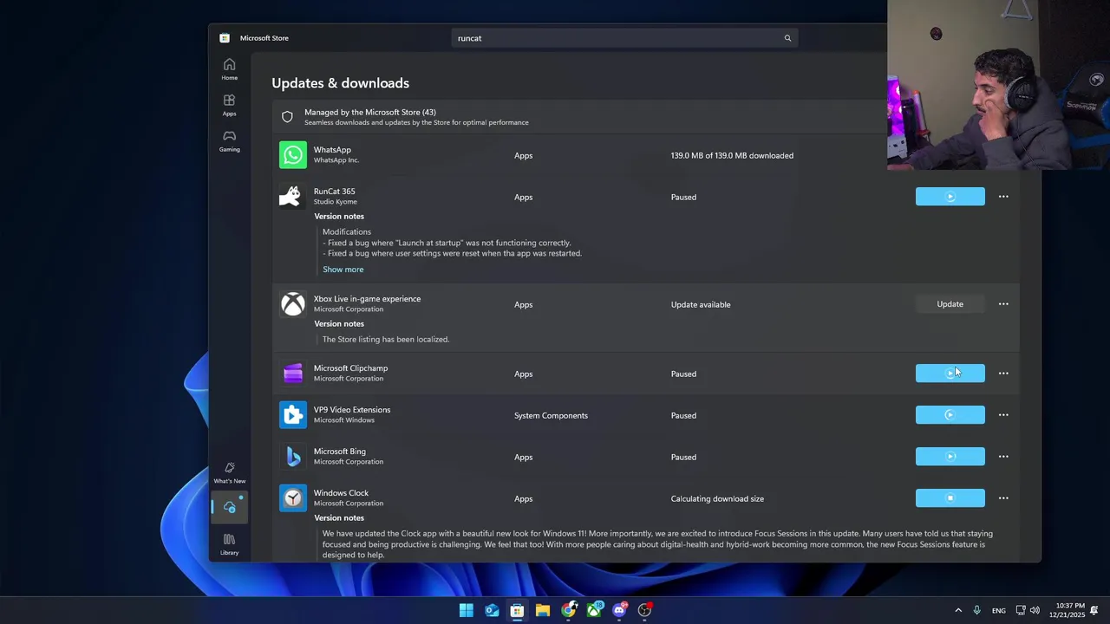
Task: Click the 'Updates & downloads' heading
Action: tap(340, 83)
